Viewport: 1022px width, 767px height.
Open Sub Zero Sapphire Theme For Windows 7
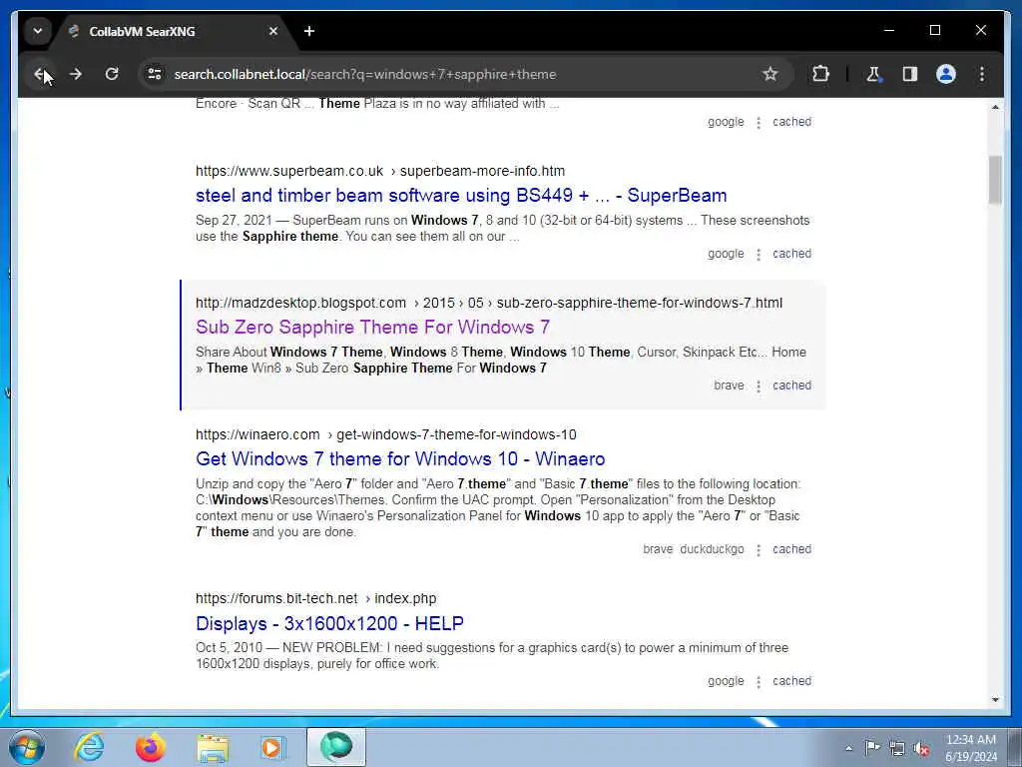(x=372, y=327)
